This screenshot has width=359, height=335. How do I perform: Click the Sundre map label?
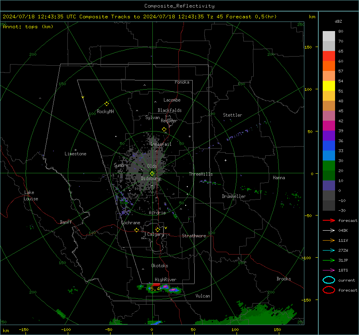[121, 165]
